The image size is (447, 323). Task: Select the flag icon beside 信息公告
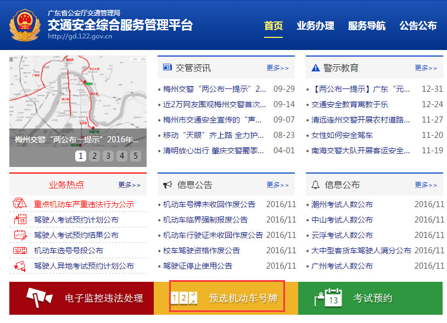coord(168,184)
